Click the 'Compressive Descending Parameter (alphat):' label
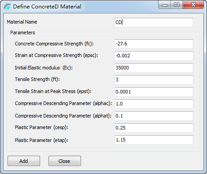This screenshot has height=174, width=207. click(63, 116)
